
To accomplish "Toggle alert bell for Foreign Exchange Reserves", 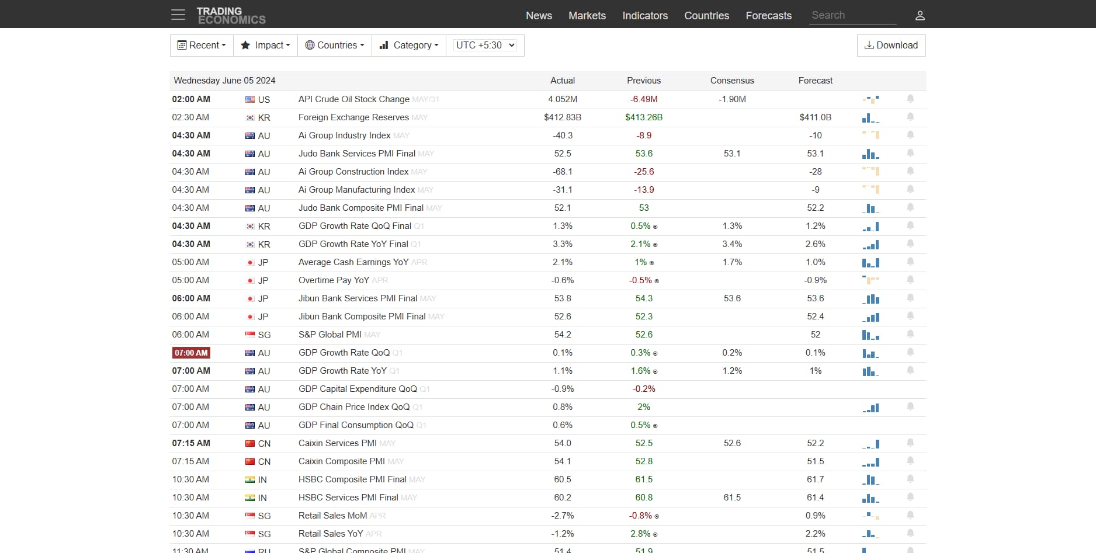I will (910, 117).
